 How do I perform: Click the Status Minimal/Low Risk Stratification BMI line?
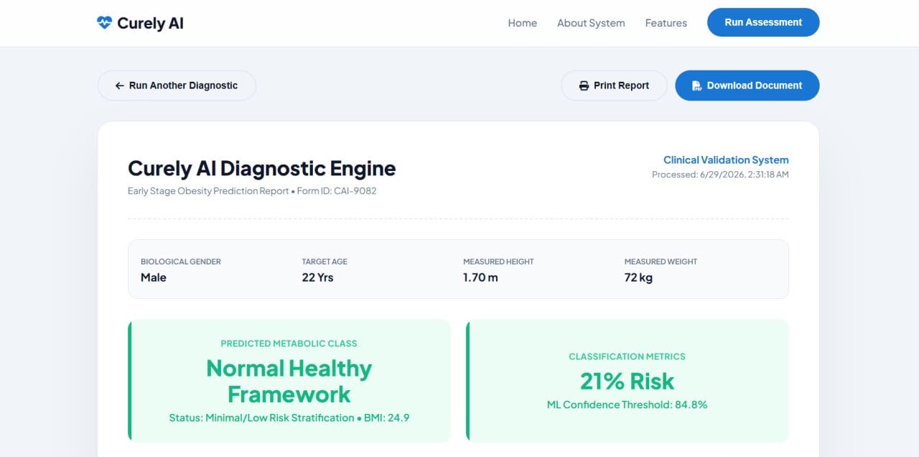289,417
